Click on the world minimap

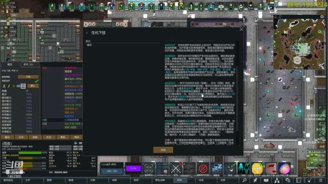(x=299, y=44)
